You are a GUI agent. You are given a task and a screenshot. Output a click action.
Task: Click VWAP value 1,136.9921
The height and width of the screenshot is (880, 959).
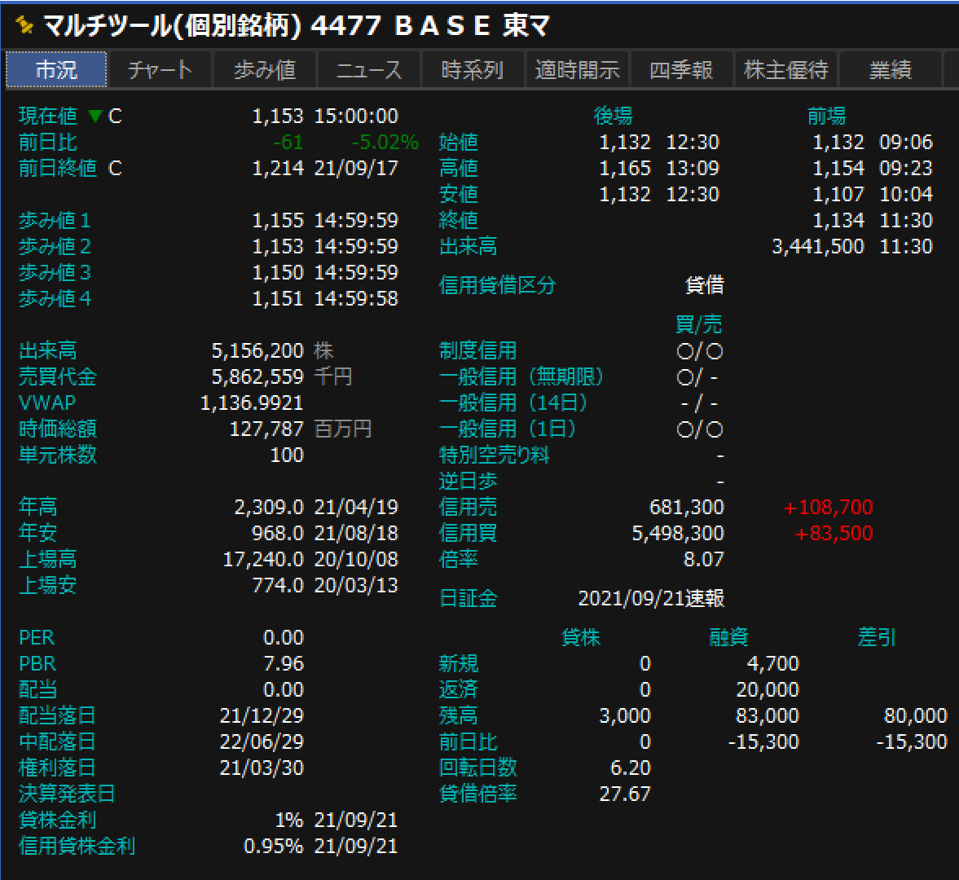pyautogui.click(x=252, y=403)
